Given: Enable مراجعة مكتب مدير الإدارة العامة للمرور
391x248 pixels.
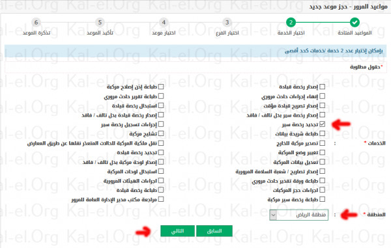Looking at the screenshot, I should coord(161,199).
